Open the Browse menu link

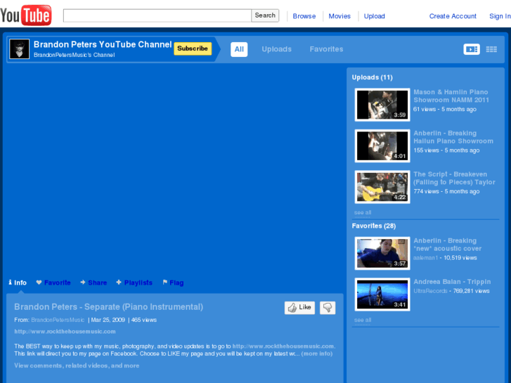pyautogui.click(x=304, y=16)
